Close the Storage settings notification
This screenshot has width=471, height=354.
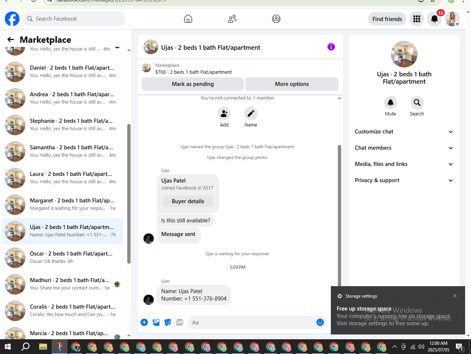click(x=455, y=296)
